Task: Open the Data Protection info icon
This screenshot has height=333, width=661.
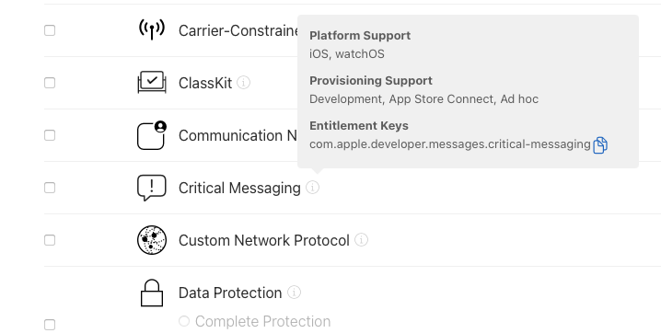Action: pos(294,293)
